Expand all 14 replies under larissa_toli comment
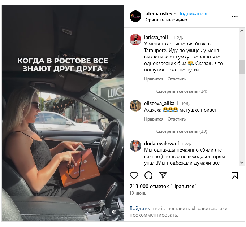 [x=182, y=91]
